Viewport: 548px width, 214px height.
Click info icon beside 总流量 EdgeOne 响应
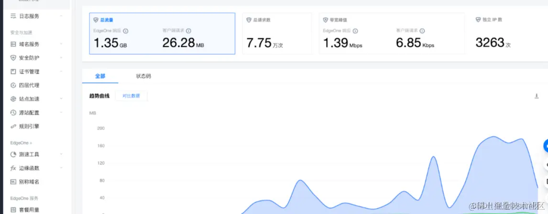pyautogui.click(x=126, y=31)
